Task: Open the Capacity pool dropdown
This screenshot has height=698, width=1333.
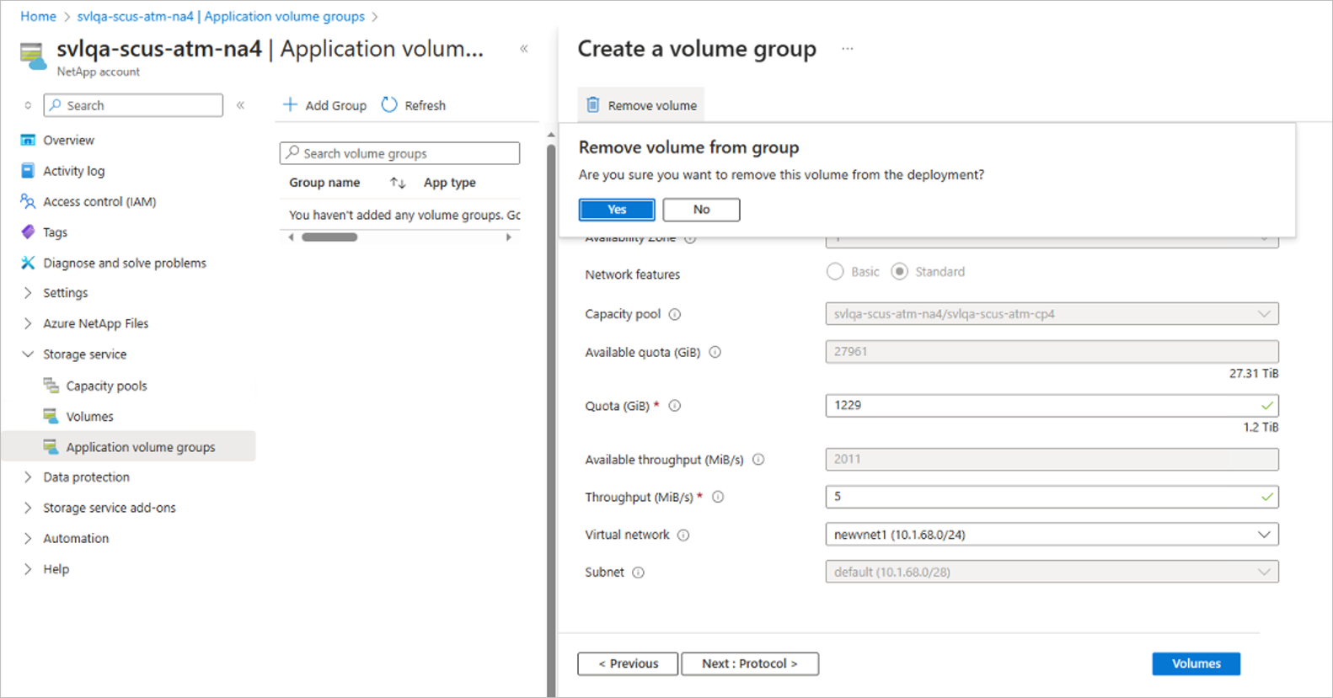Action: click(1052, 314)
